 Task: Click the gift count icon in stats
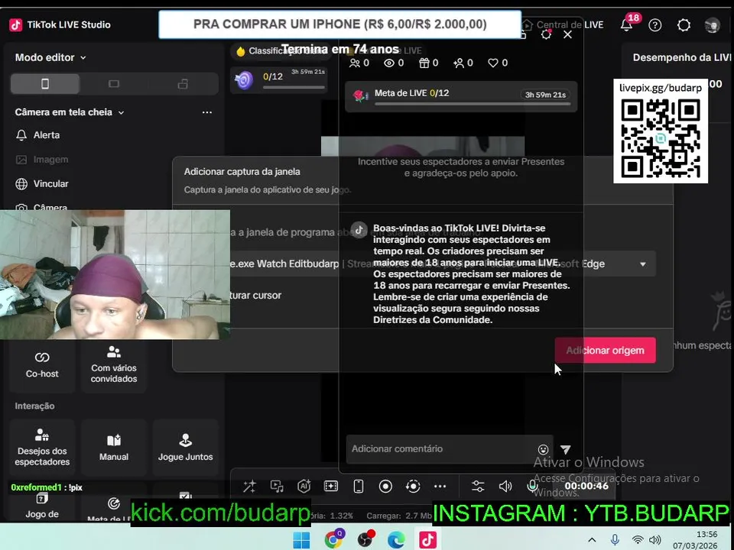click(424, 63)
